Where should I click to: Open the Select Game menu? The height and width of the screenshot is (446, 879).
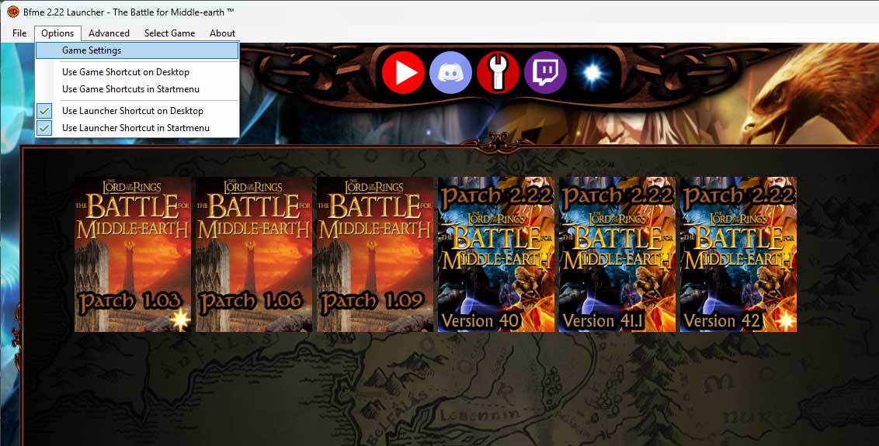[170, 33]
